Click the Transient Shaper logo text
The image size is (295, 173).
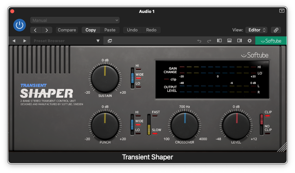click(47, 91)
